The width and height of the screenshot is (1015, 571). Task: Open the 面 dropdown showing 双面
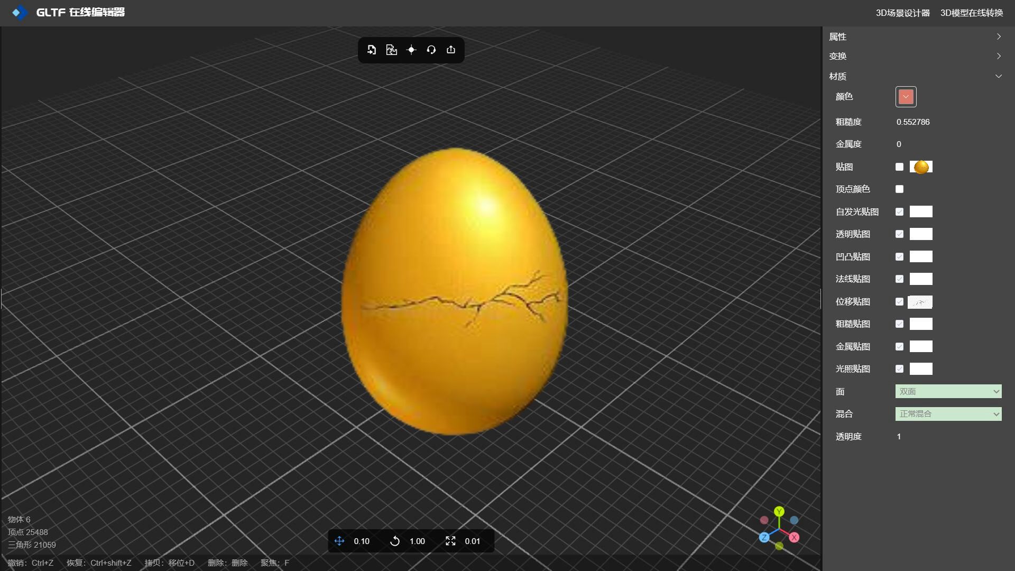(948, 392)
